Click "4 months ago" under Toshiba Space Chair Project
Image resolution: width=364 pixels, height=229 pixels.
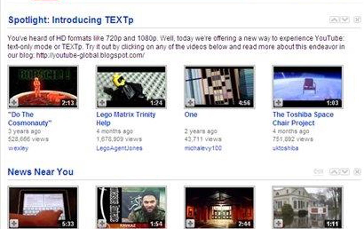(x=291, y=131)
